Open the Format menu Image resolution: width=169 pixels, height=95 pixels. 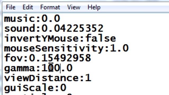click(50, 7)
